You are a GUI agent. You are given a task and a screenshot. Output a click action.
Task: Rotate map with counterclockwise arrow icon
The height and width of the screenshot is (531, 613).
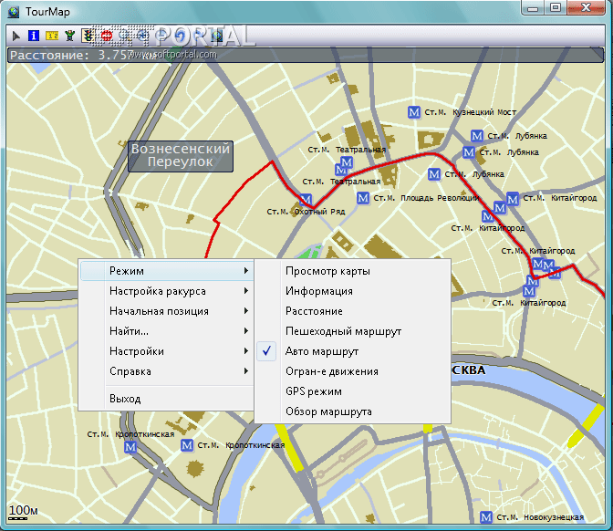click(x=180, y=36)
